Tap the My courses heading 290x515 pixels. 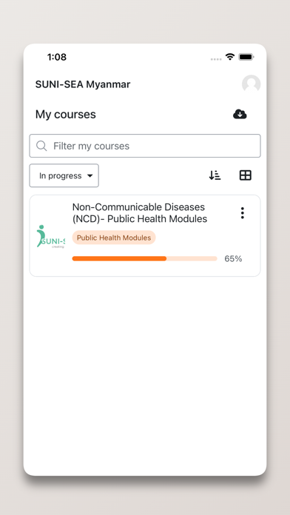click(x=66, y=114)
